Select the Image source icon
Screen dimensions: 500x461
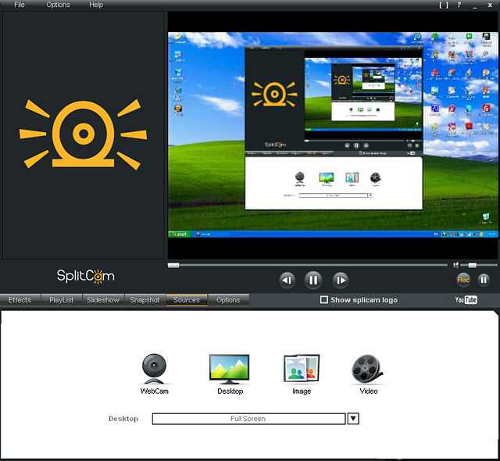pos(301,368)
